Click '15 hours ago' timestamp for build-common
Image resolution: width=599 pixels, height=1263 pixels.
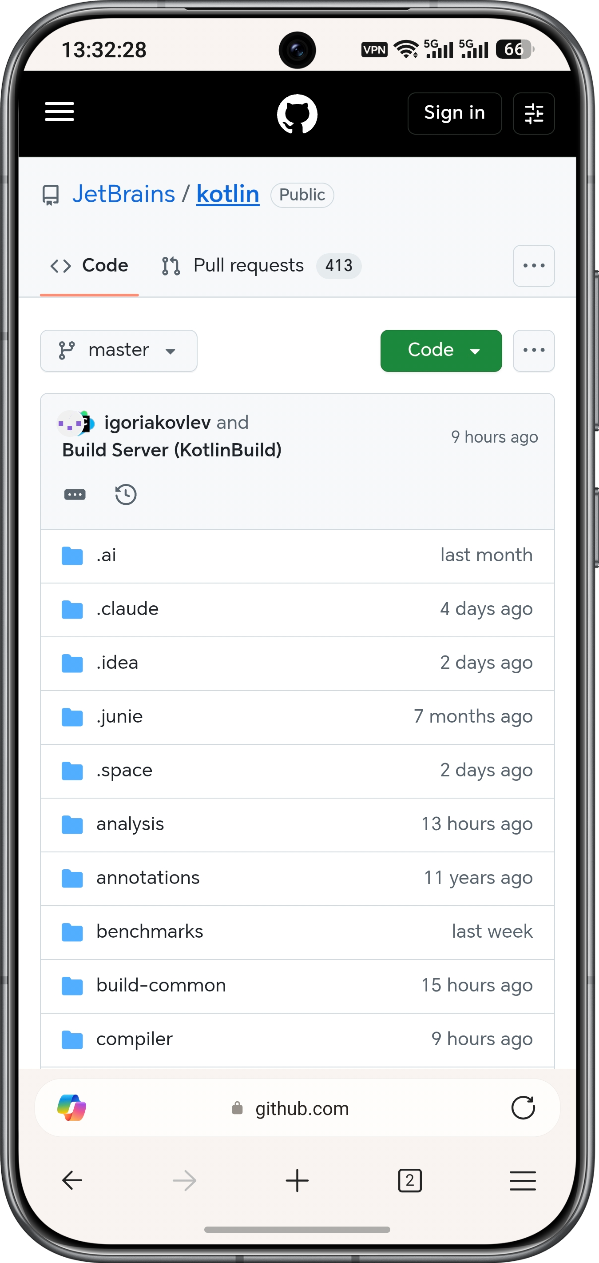tap(477, 986)
